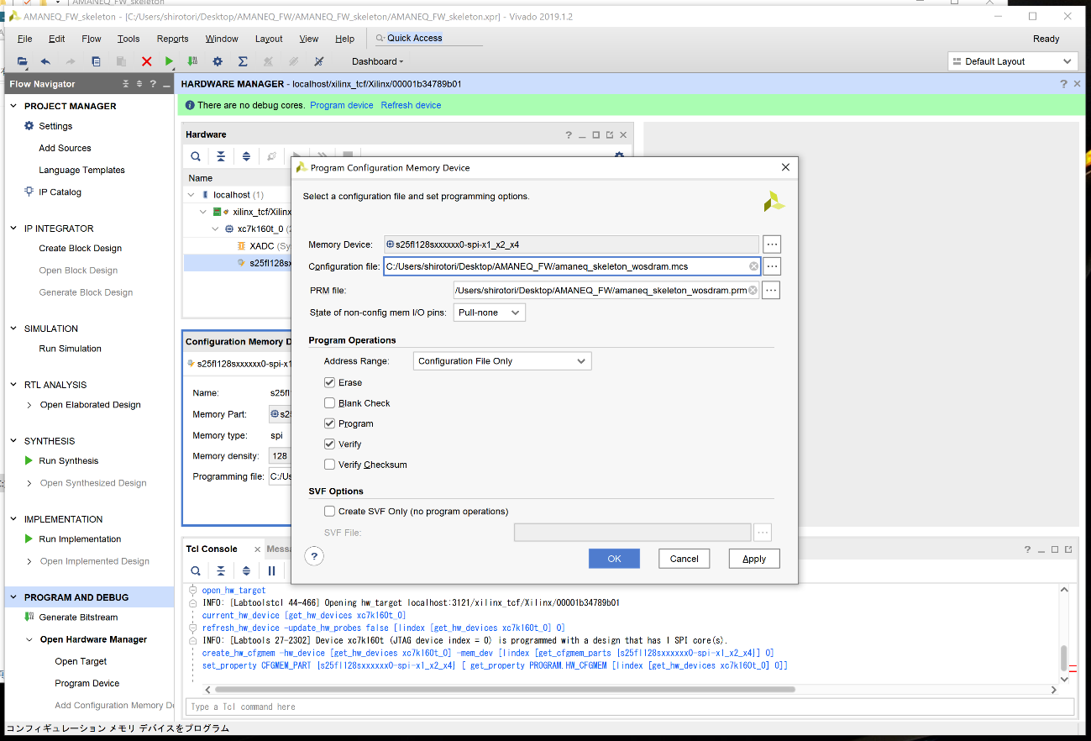The height and width of the screenshot is (741, 1091).
Task: Expand the non-config mem I/O pins dropdown
Action: tap(490, 313)
